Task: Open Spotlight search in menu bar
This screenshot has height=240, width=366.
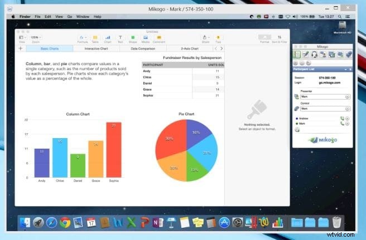Action: (340, 17)
